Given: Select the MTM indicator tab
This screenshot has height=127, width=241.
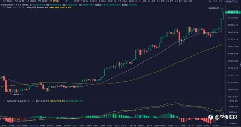Looking at the screenshot, I should (x=133, y=126).
